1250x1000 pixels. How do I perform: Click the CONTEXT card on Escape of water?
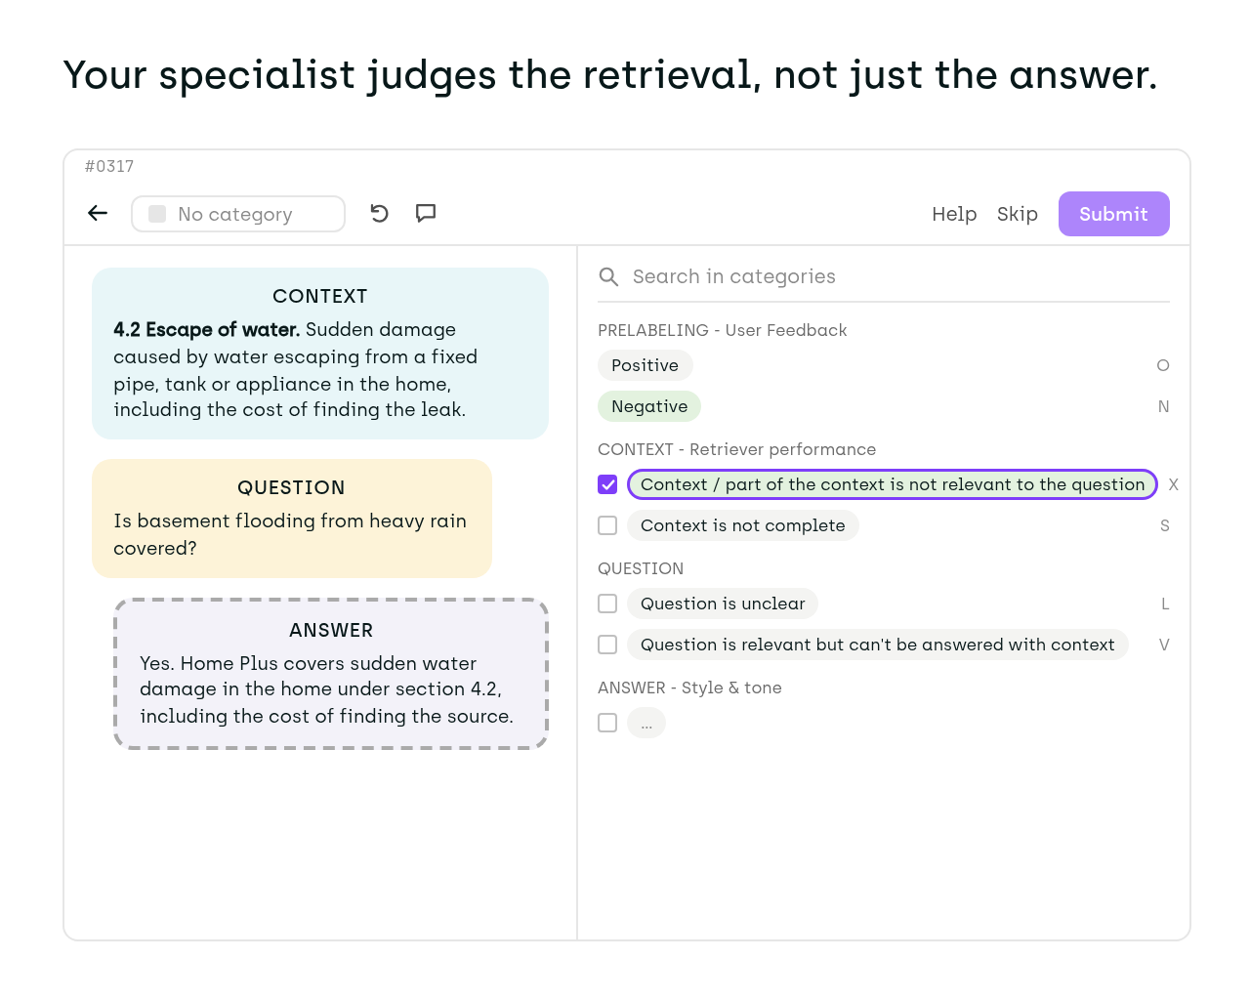click(x=320, y=354)
